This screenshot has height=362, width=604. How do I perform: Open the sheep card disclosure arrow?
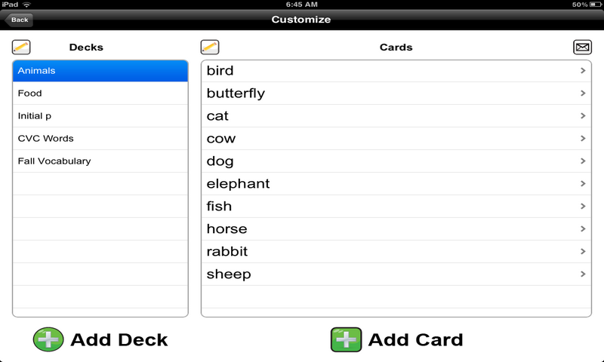583,275
